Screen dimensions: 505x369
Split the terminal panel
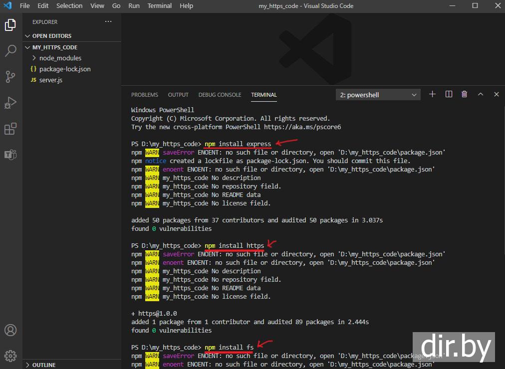(x=449, y=94)
